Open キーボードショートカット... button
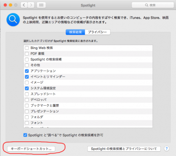Viewport: 176px width, 156px height. [x=31, y=149]
